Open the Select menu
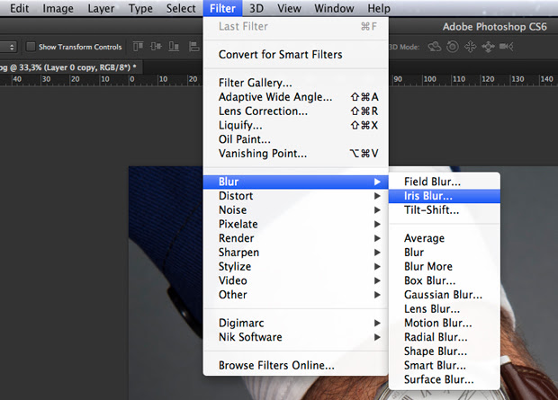This screenshot has width=558, height=400. tap(181, 8)
